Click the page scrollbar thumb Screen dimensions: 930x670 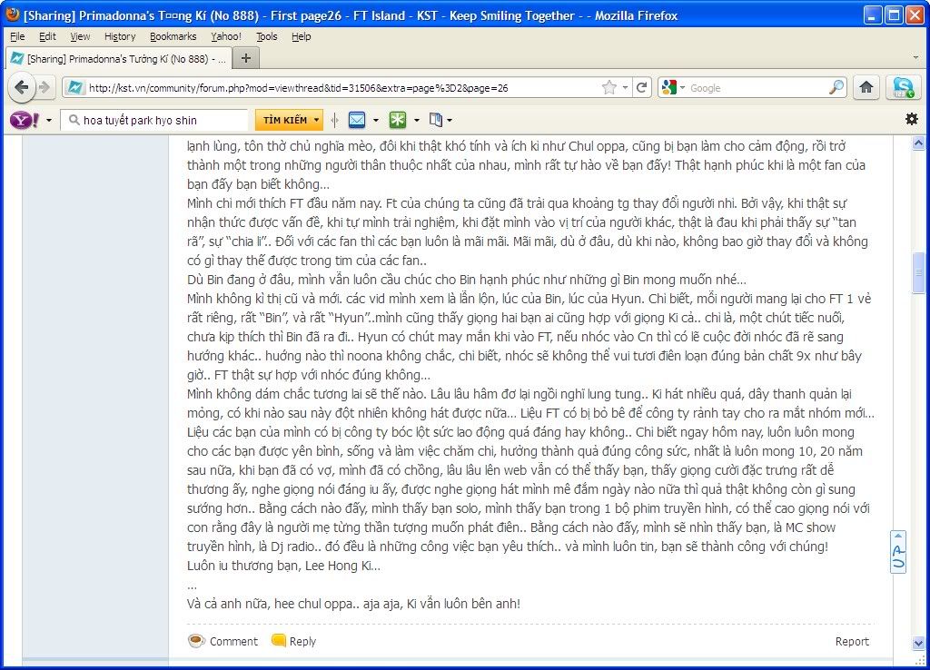[918, 272]
